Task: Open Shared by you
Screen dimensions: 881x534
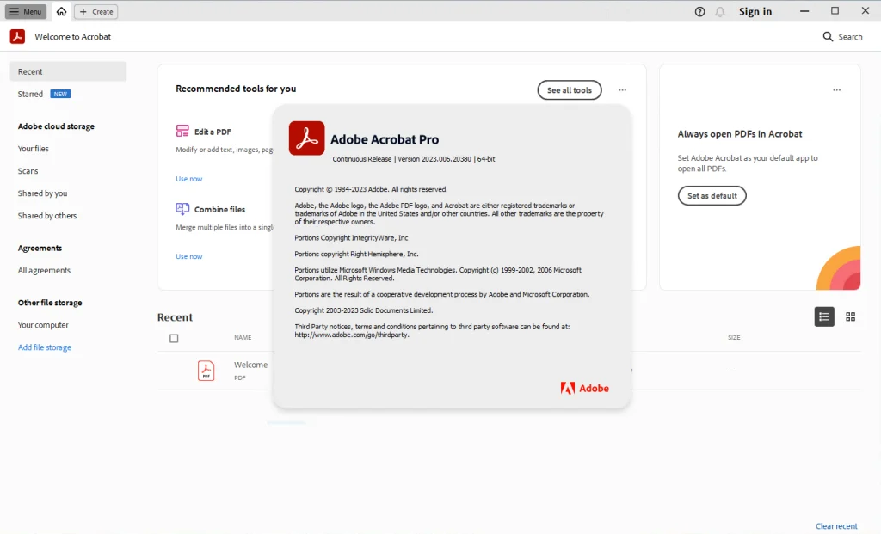Action: click(x=42, y=193)
